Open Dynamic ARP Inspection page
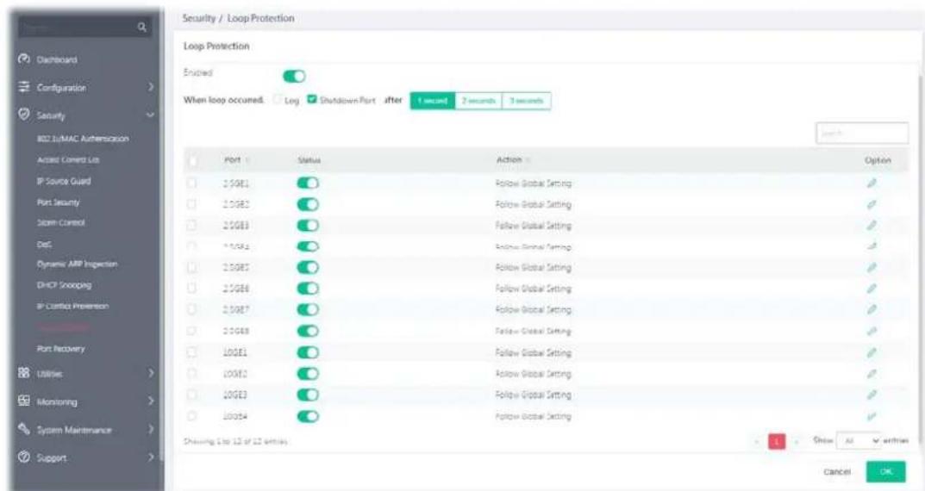Viewport: 925px width, 491px height. pyautogui.click(x=77, y=264)
